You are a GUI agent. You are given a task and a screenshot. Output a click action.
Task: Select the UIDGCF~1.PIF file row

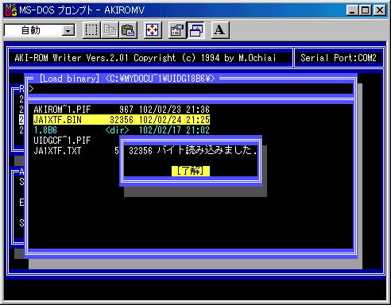62,141
